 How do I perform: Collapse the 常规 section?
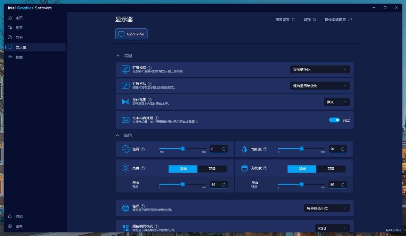click(118, 56)
